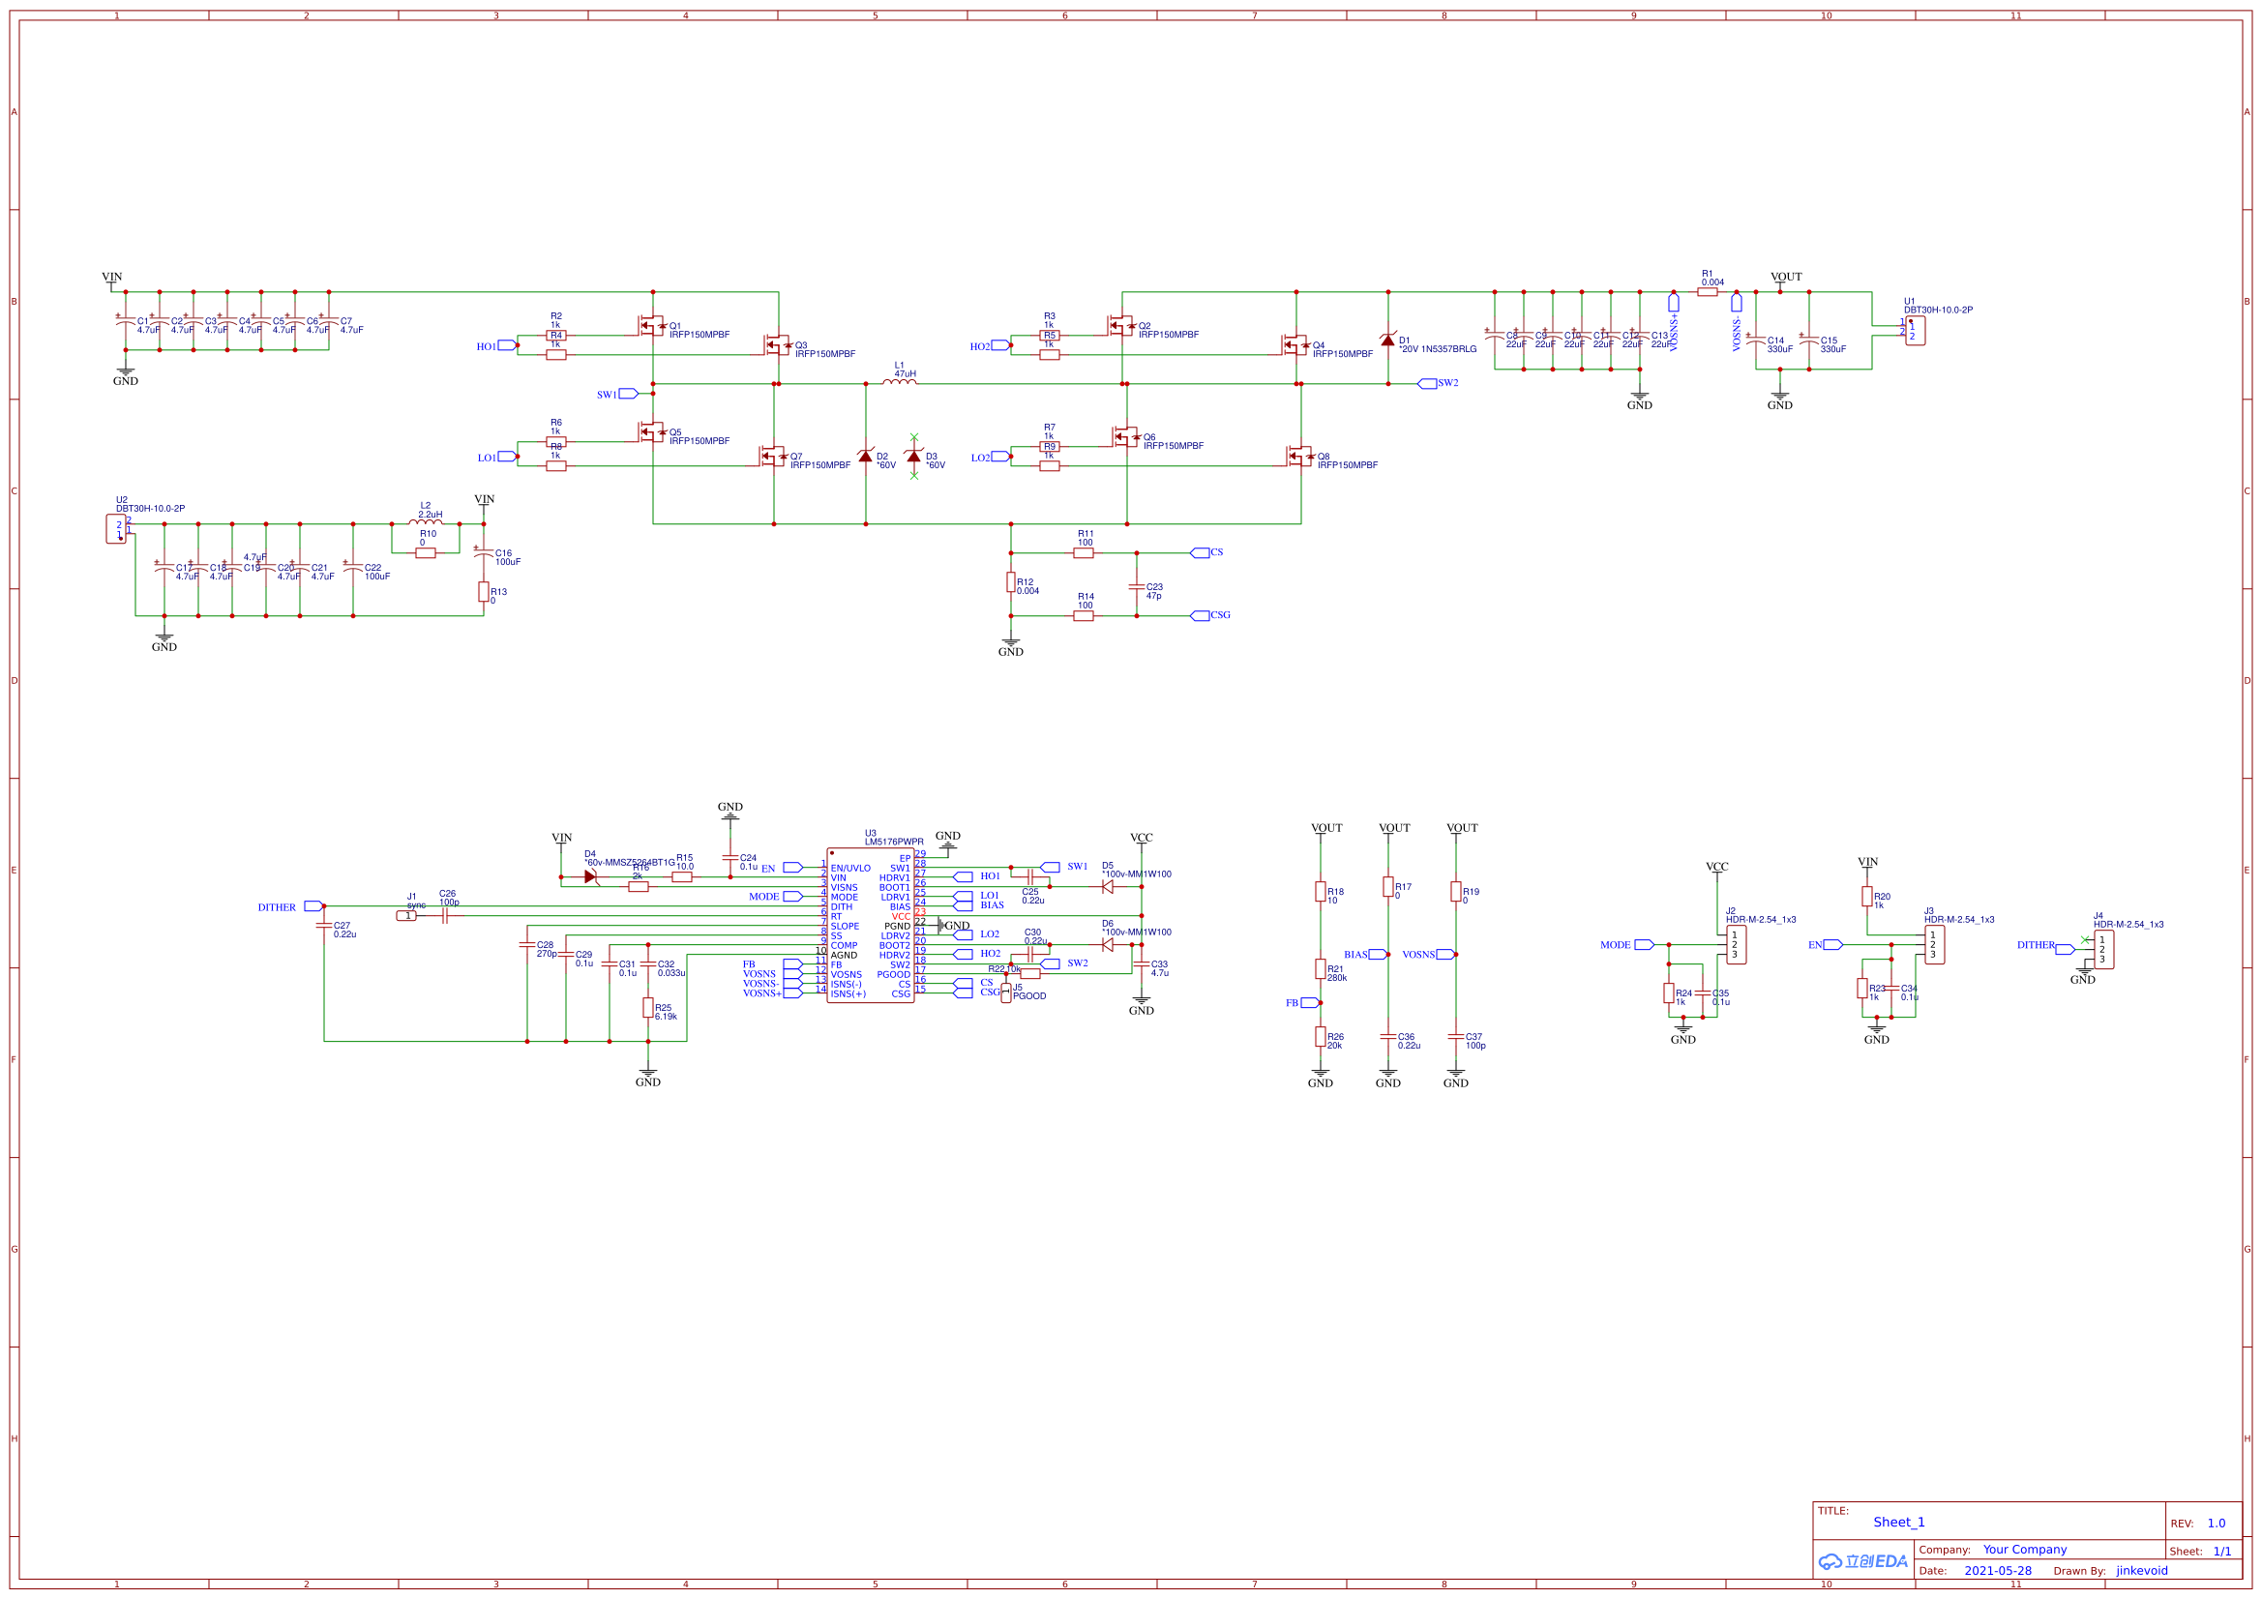Select diode D5 MM1W100 symbol

(1108, 887)
